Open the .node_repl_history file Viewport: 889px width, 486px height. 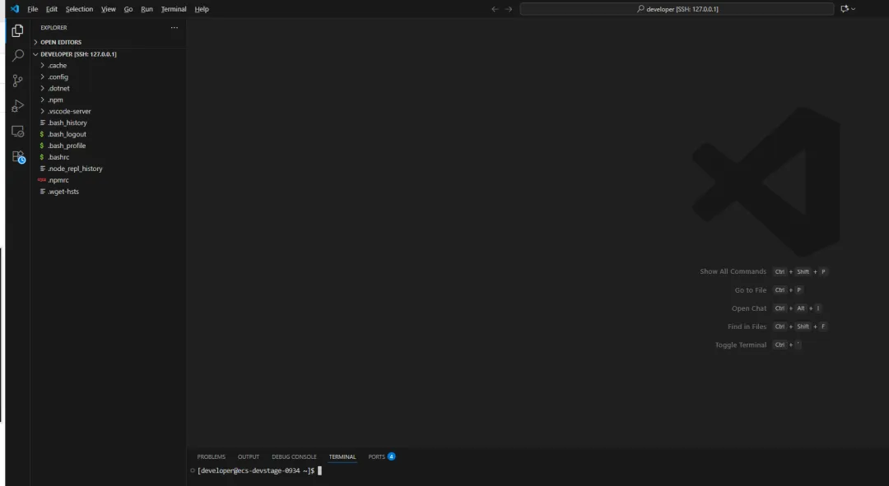(109, 169)
